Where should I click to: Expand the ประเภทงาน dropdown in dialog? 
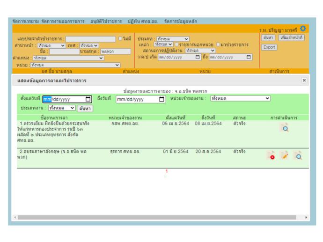coord(61,108)
